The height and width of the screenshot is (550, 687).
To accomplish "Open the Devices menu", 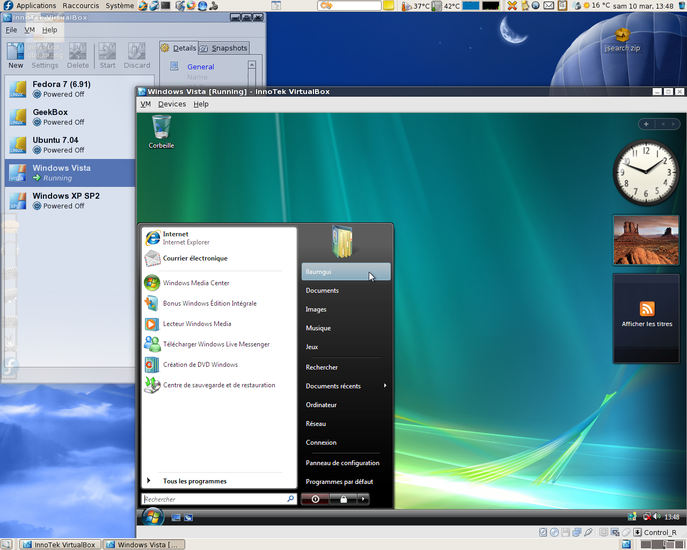I will point(172,104).
